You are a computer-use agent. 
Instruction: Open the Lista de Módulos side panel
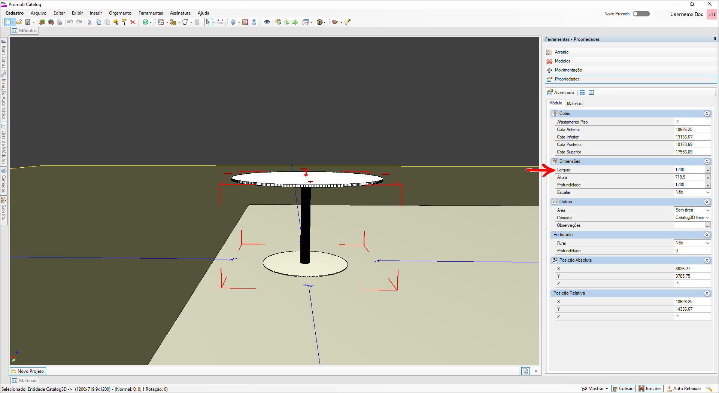click(x=4, y=144)
